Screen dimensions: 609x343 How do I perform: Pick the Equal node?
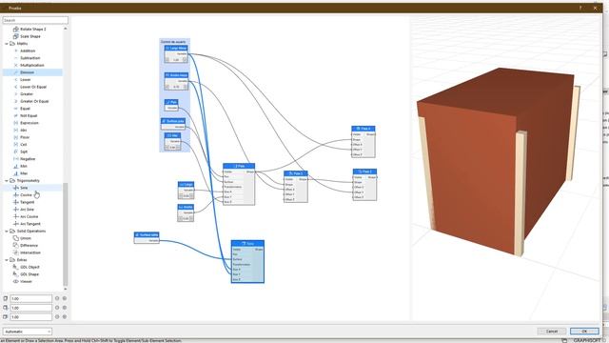25,109
